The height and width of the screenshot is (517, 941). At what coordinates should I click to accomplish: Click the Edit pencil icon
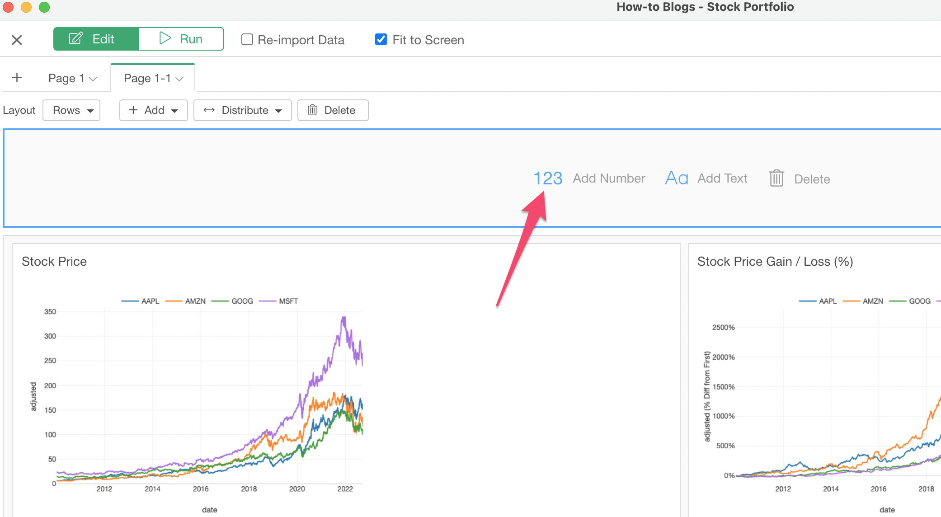(x=76, y=38)
